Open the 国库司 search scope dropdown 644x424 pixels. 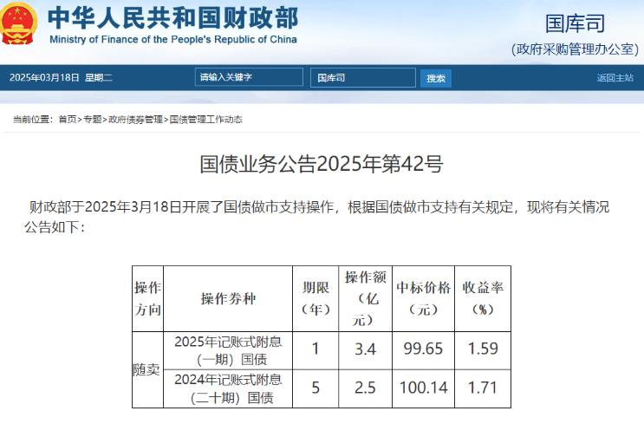tap(363, 78)
